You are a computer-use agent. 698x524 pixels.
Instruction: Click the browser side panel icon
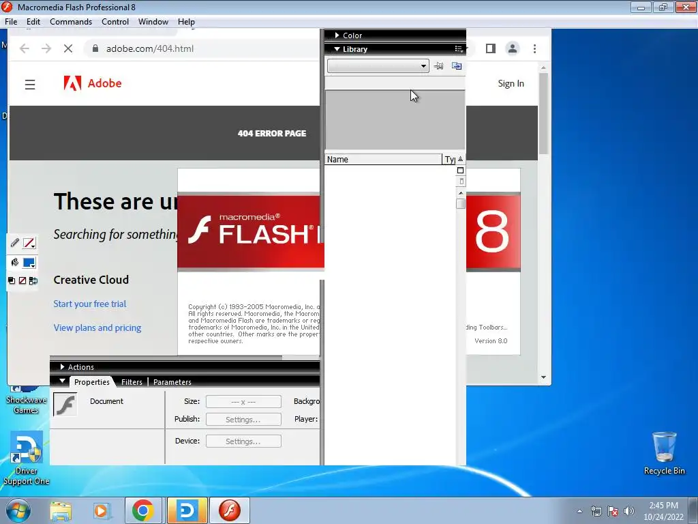click(x=491, y=48)
